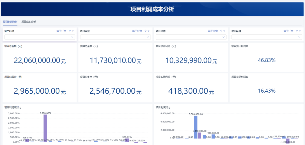Expand the 项目类型 filter combo box
Screen dimensions: 305x145
(x=115, y=37)
